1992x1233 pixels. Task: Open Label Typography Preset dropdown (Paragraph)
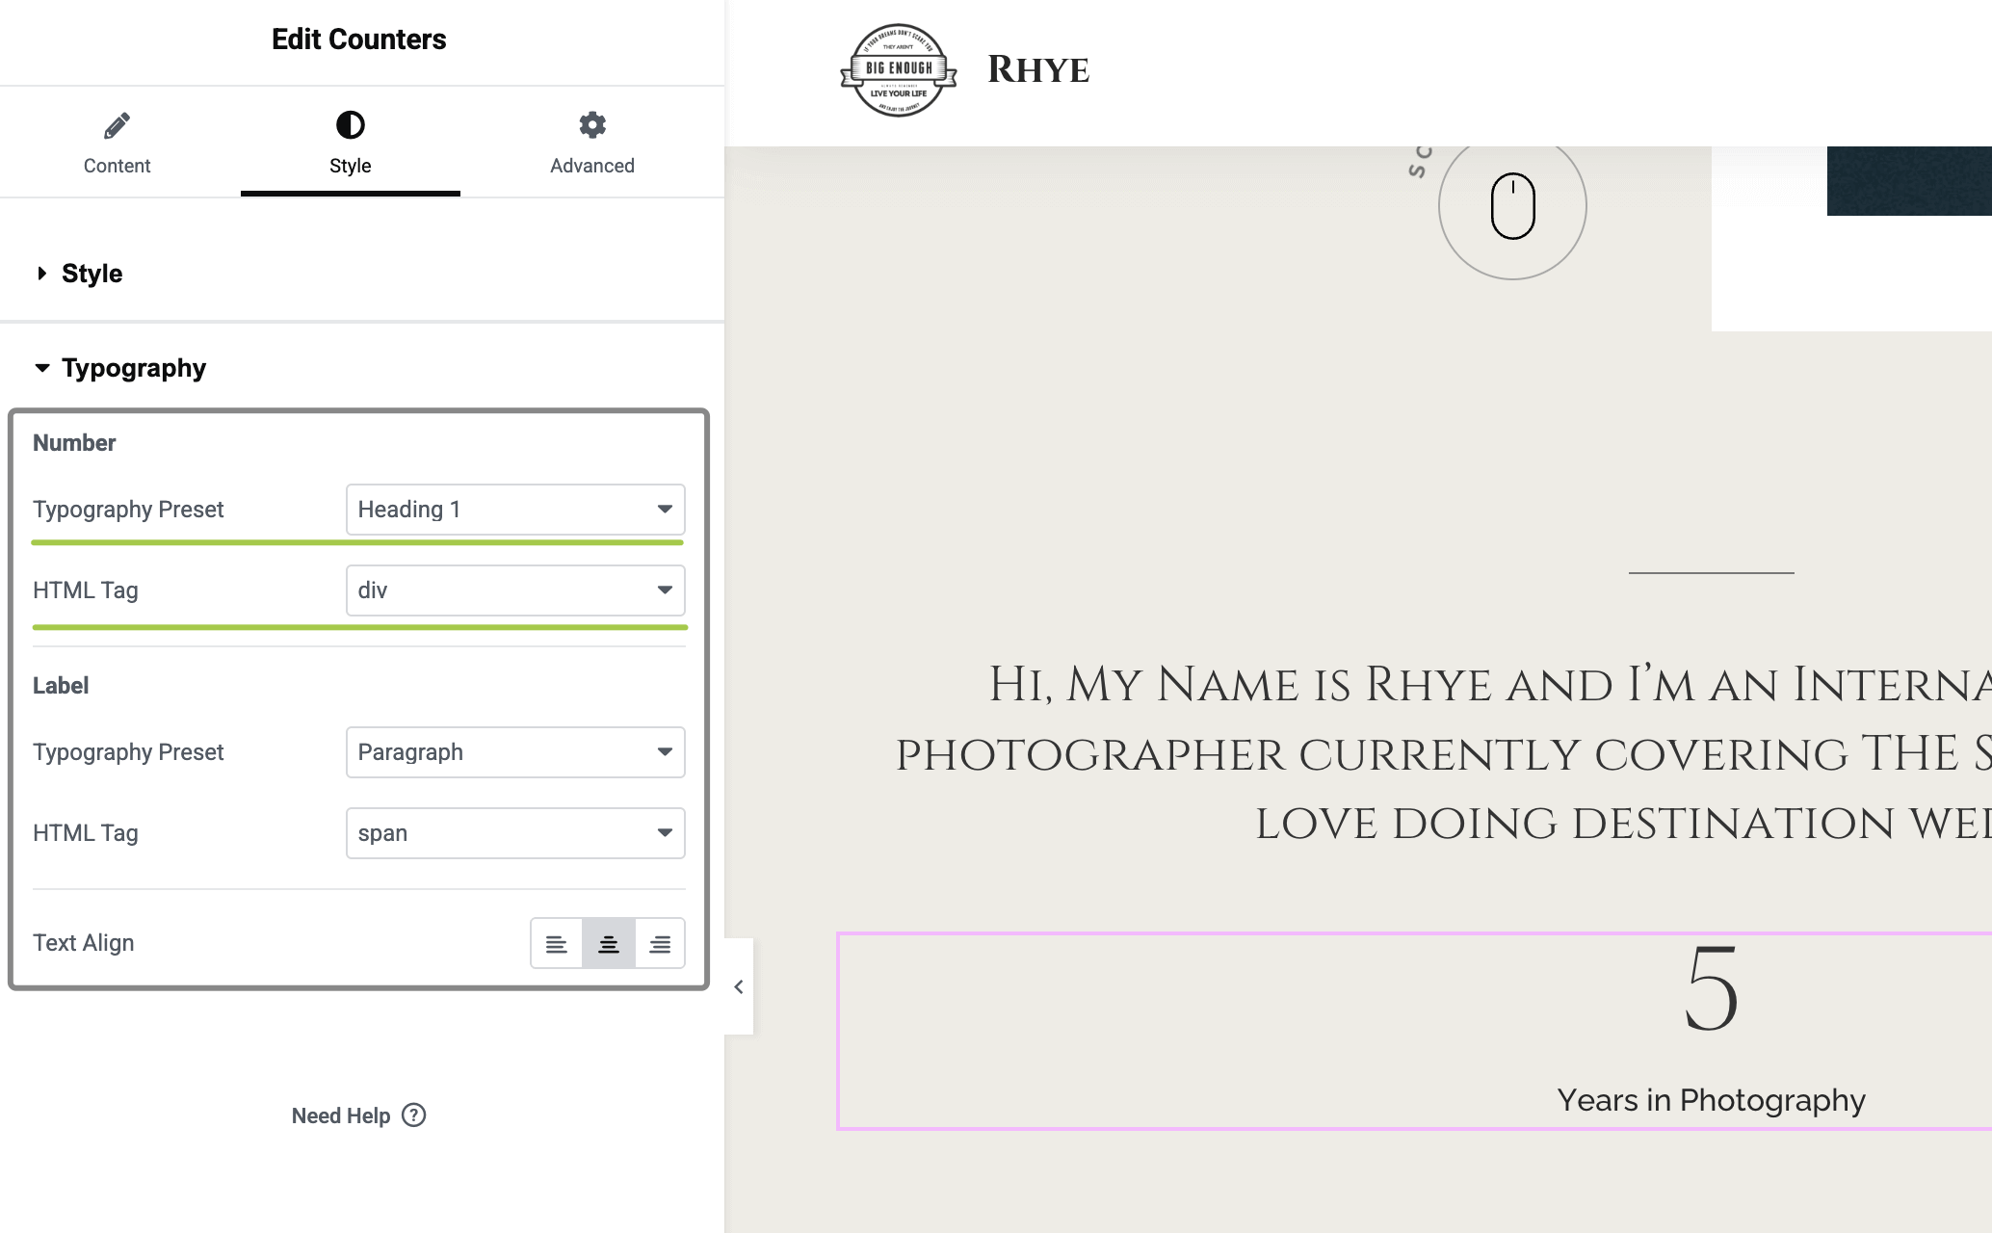[x=514, y=752]
